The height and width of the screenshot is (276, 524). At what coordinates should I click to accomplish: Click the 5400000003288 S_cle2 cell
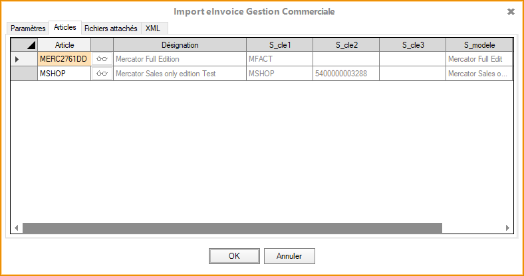[346, 74]
